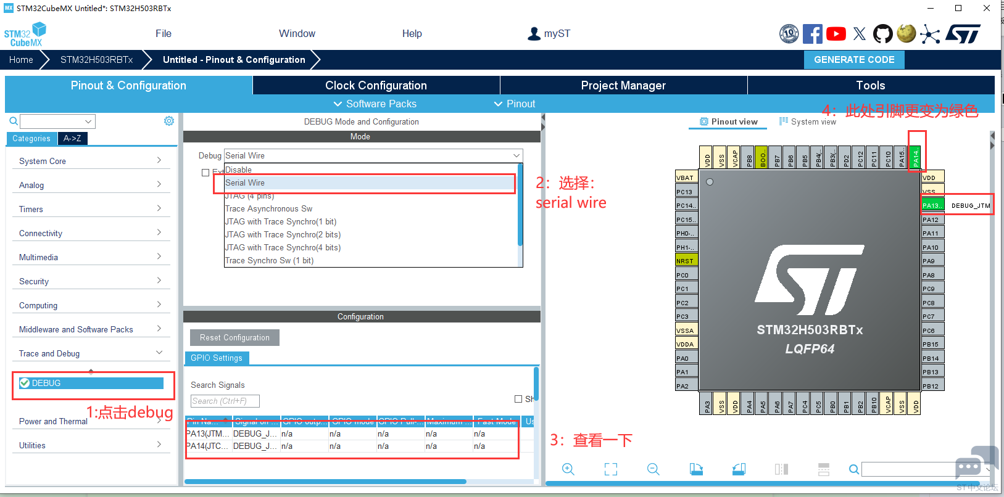Screen dimensions: 1004x497
Task: Click the STM32CubeMX logo
Action: pos(25,35)
